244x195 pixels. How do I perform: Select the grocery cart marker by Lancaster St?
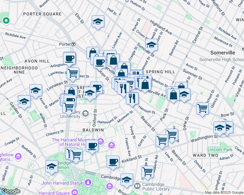pyautogui.click(x=73, y=74)
